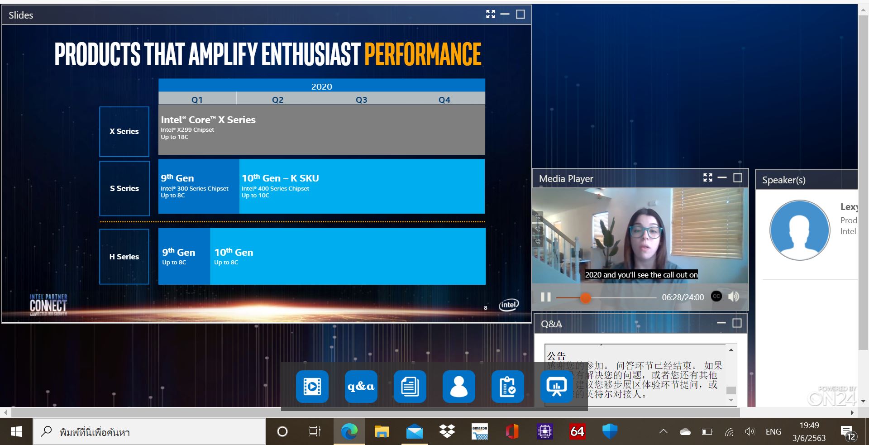869x445 pixels.
Task: Open the survey clipboard dock icon
Action: [x=508, y=387]
